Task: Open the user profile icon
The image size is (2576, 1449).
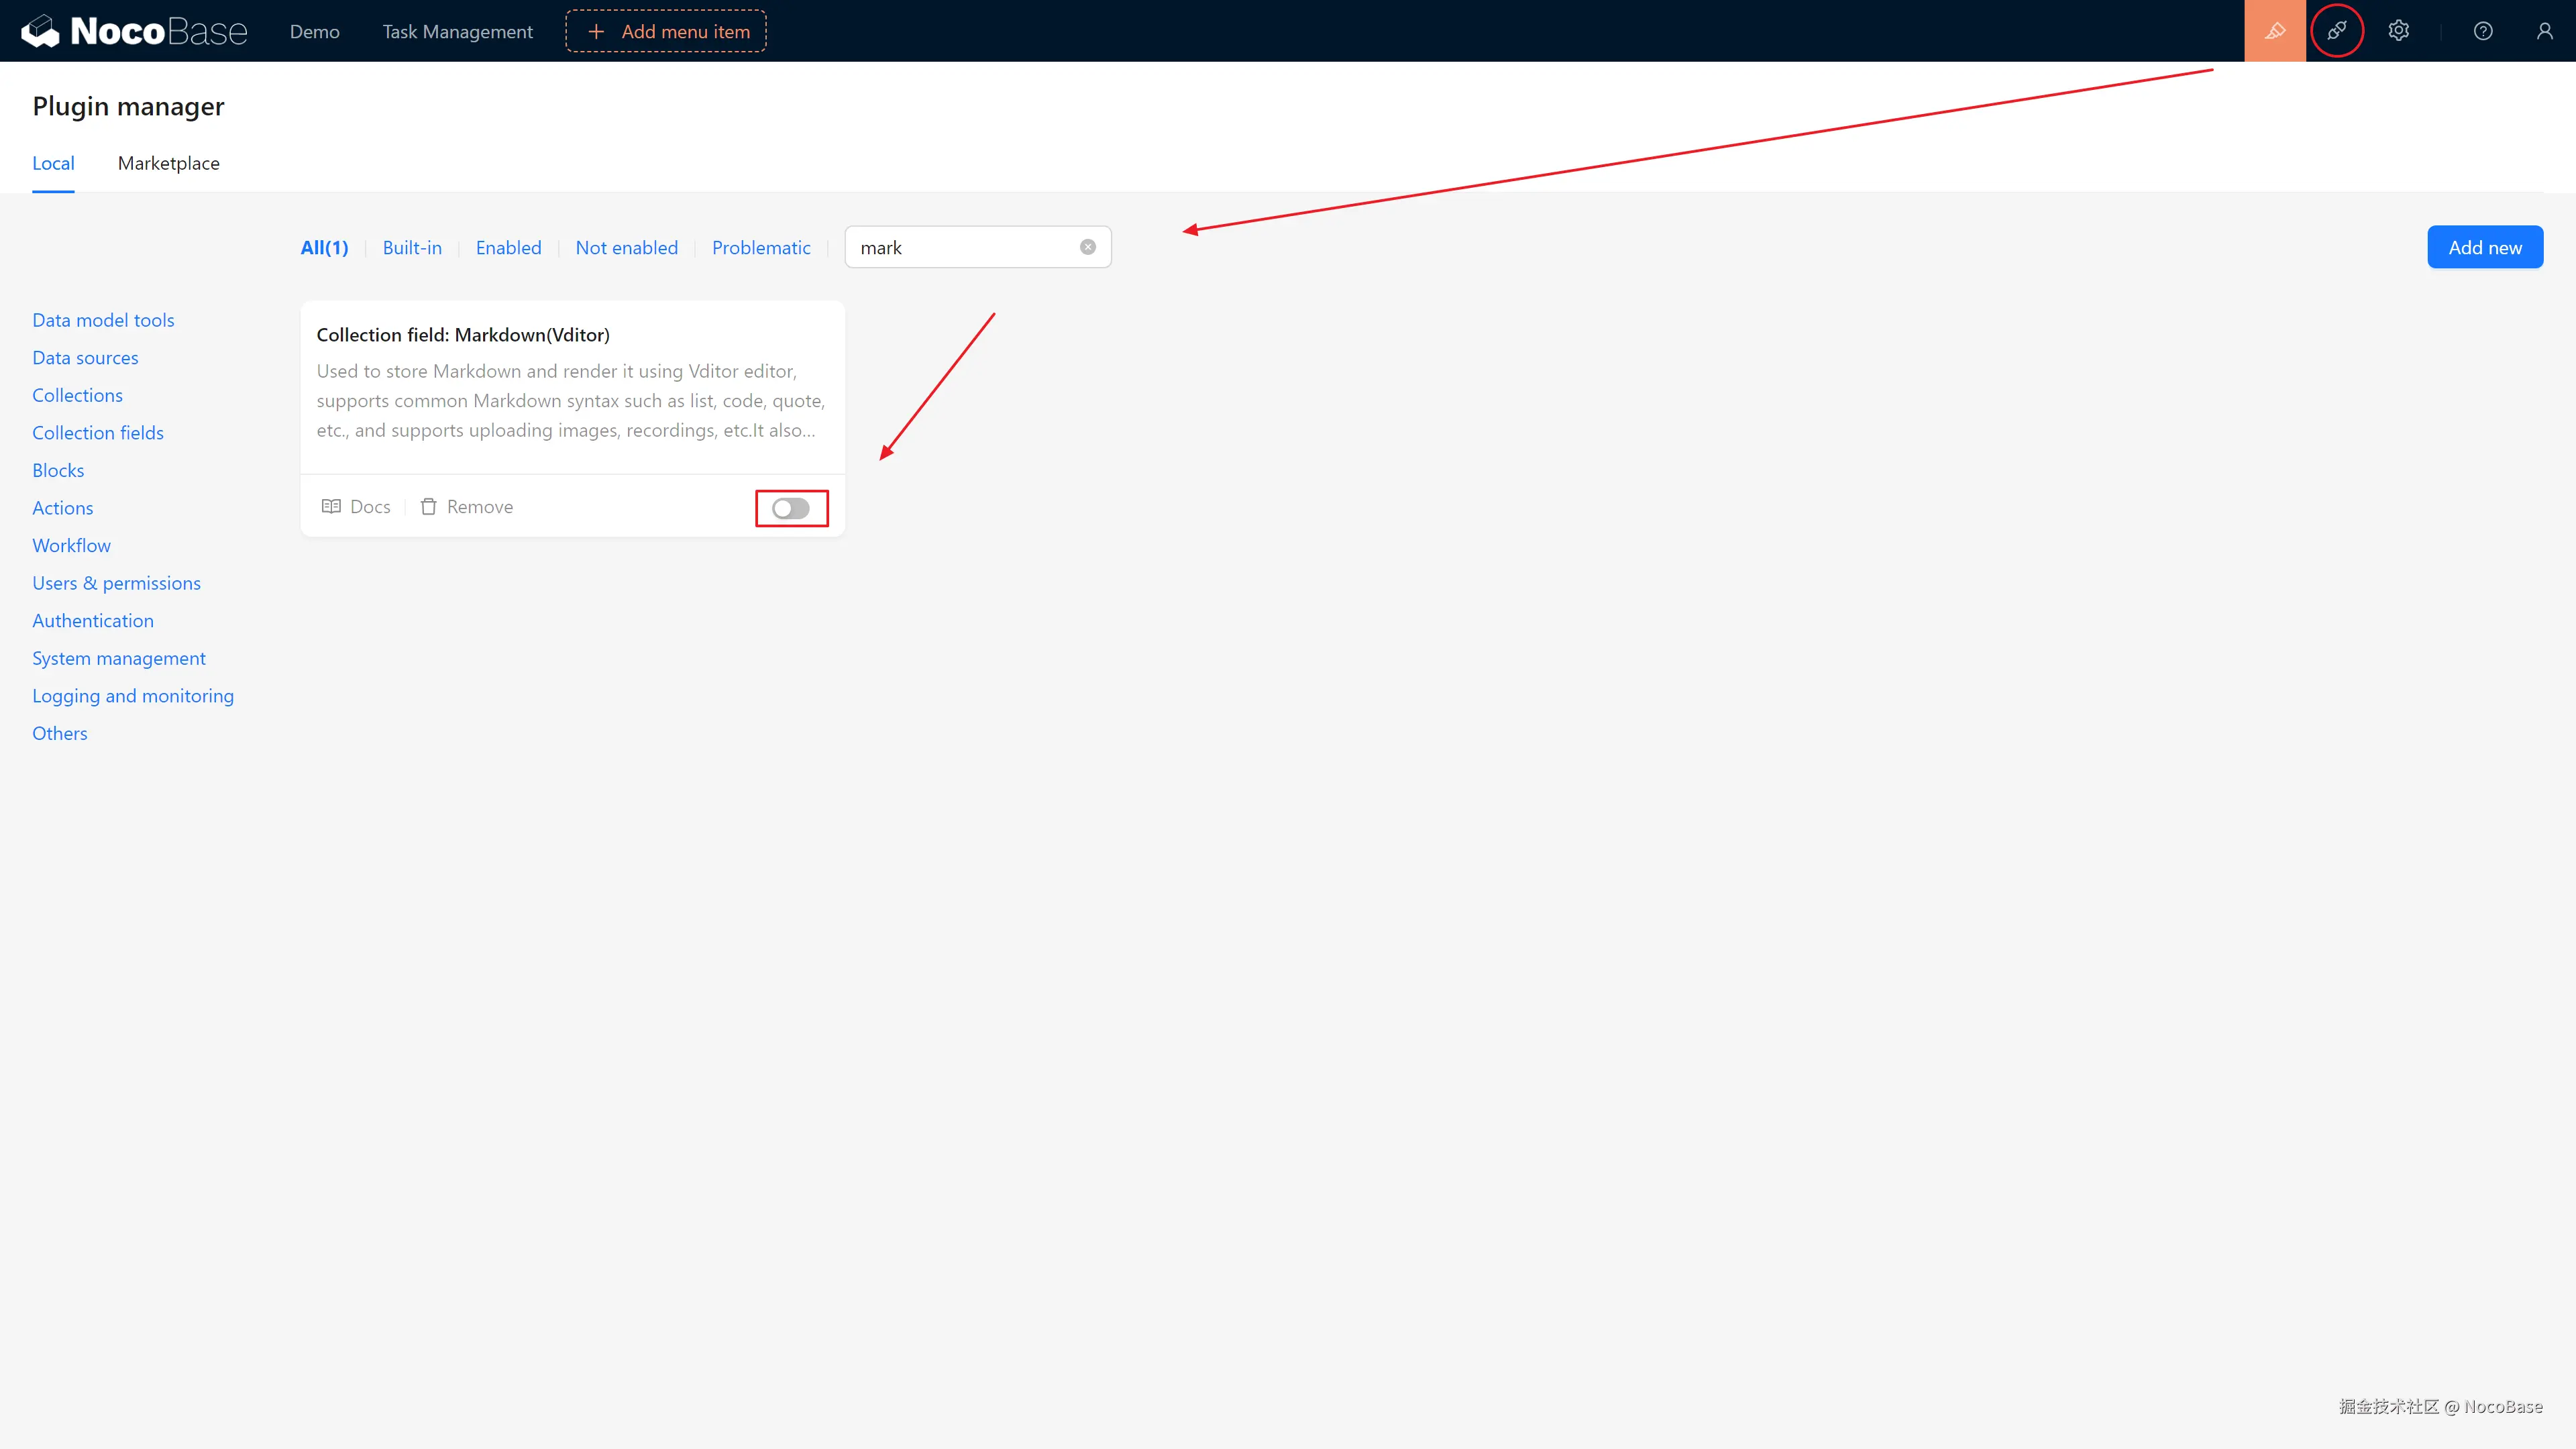Action: (2544, 31)
